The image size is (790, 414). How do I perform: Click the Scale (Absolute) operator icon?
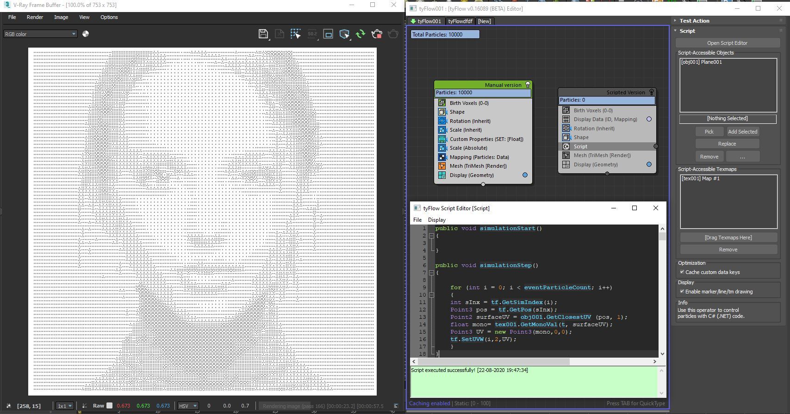[442, 148]
